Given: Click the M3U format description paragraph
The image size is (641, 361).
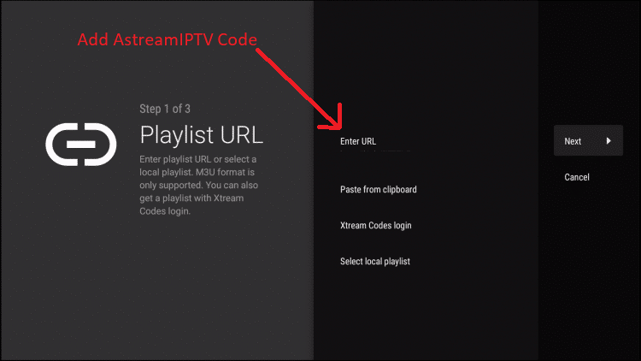Looking at the screenshot, I should point(198,185).
